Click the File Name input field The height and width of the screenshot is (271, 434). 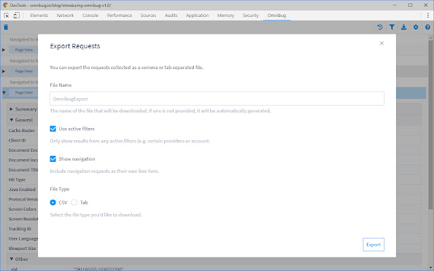217,99
